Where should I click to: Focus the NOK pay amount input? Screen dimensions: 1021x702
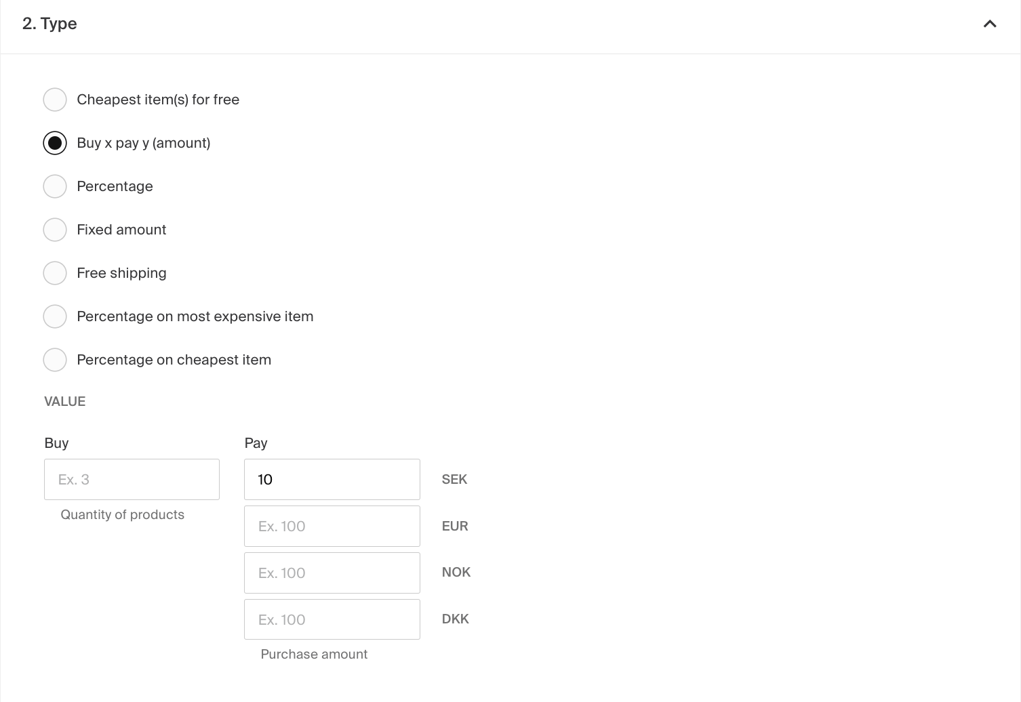pos(332,573)
